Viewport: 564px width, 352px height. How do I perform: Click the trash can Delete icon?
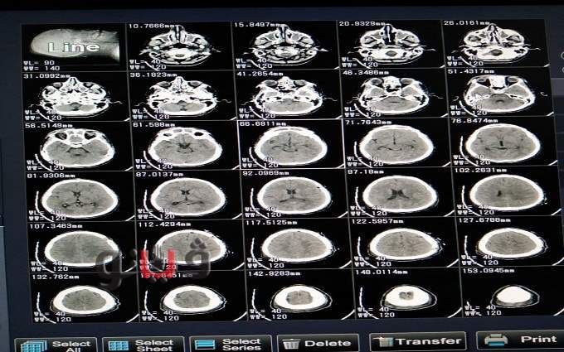(290, 344)
